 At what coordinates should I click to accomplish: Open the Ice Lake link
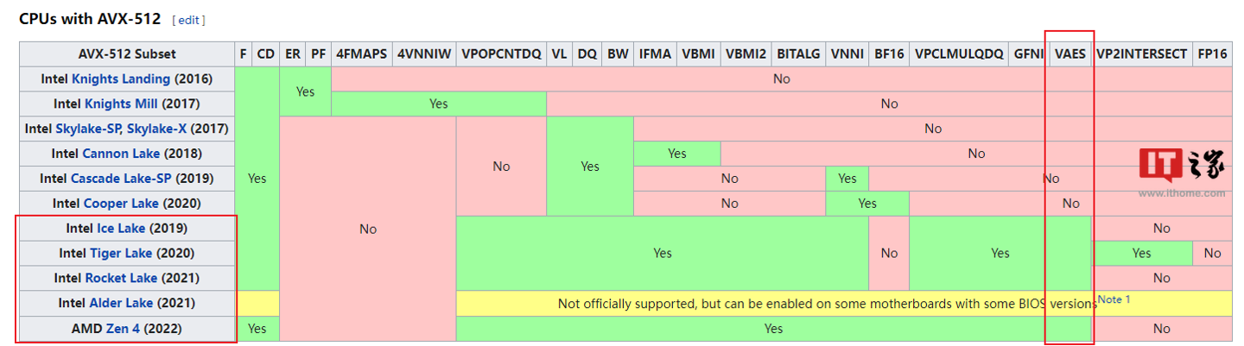coord(121,229)
